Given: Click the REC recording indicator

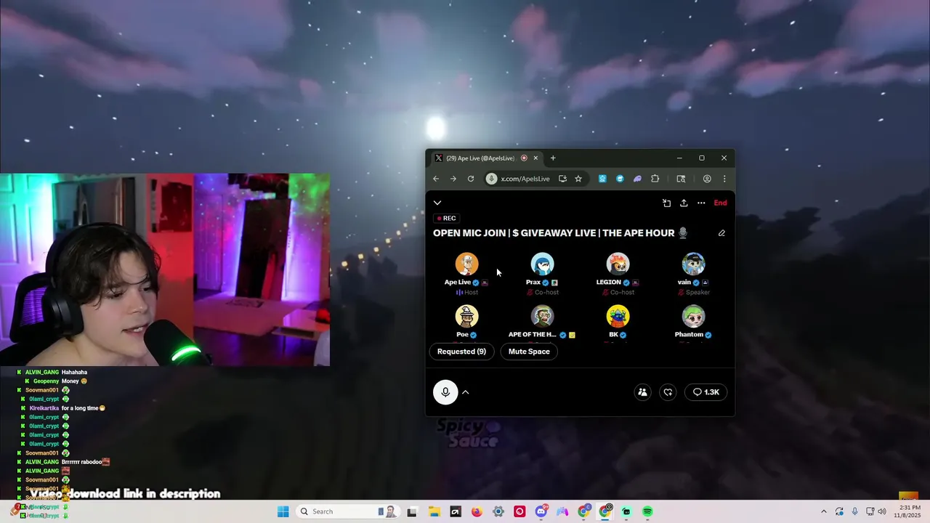Looking at the screenshot, I should (446, 219).
